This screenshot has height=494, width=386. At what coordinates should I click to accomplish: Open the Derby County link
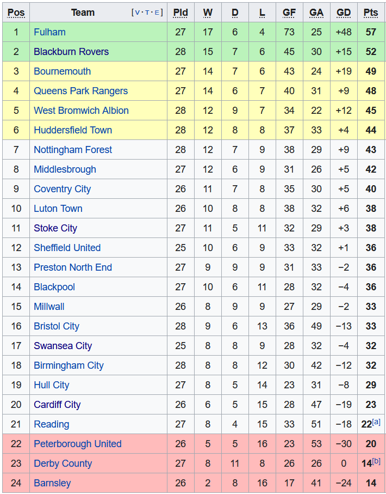[x=63, y=463]
